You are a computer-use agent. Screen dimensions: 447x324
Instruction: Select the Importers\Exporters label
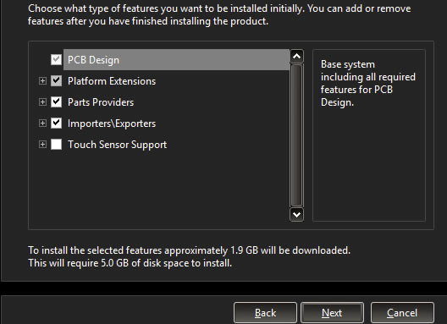pos(112,124)
